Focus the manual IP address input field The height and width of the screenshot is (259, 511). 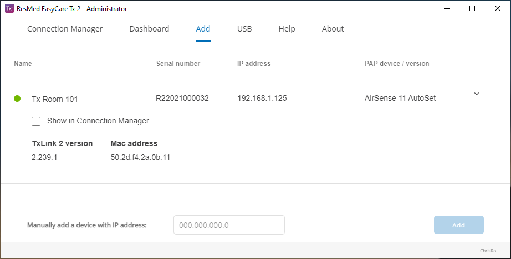tap(229, 225)
